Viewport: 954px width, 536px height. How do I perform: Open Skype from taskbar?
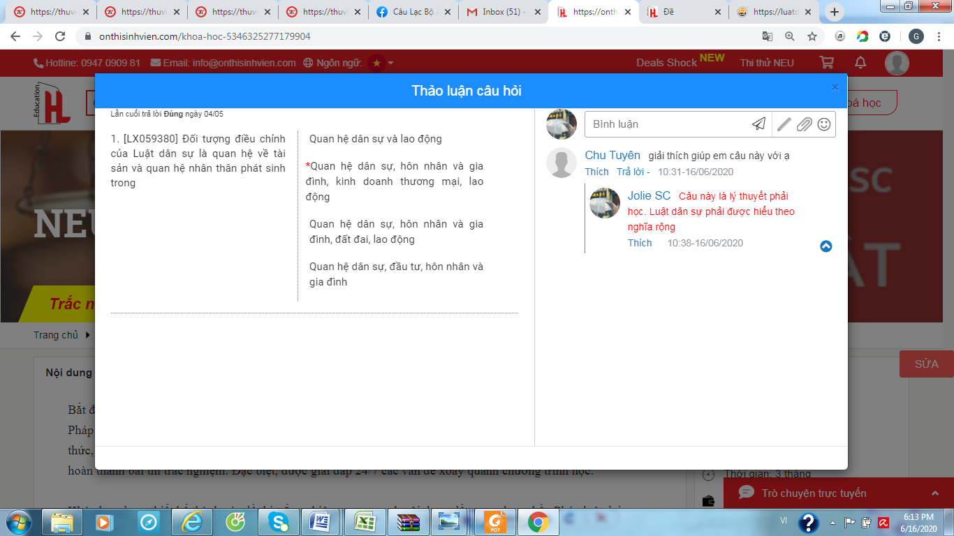click(278, 522)
